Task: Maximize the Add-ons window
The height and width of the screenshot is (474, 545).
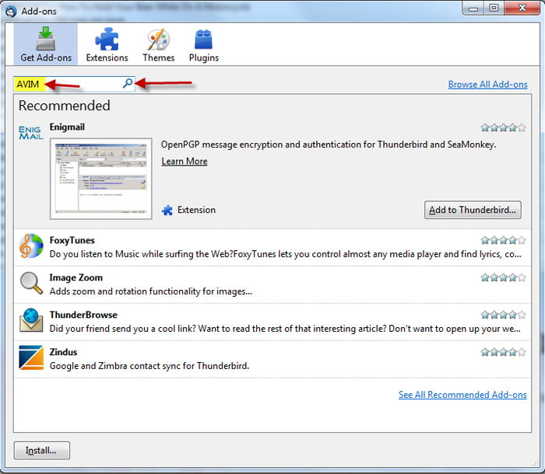Action: (494, 8)
